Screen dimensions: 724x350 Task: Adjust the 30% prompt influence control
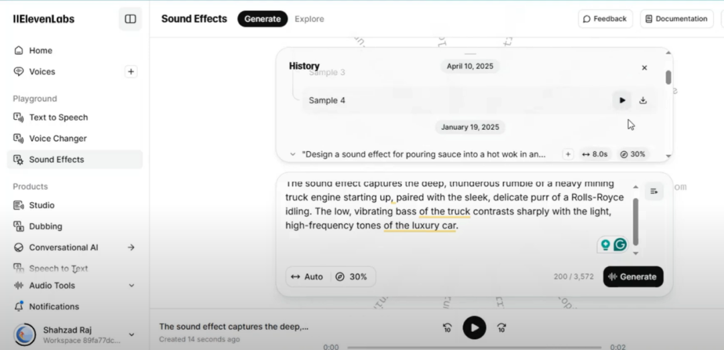pyautogui.click(x=351, y=276)
